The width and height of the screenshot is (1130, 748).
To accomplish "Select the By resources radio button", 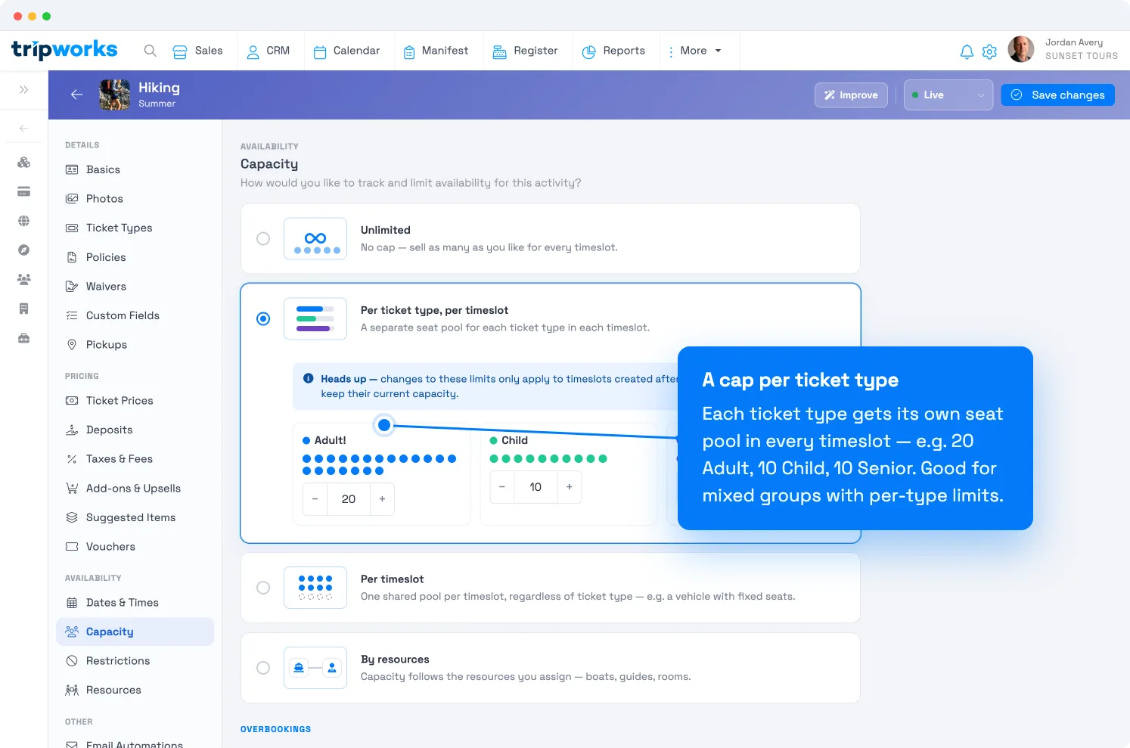I will (263, 668).
